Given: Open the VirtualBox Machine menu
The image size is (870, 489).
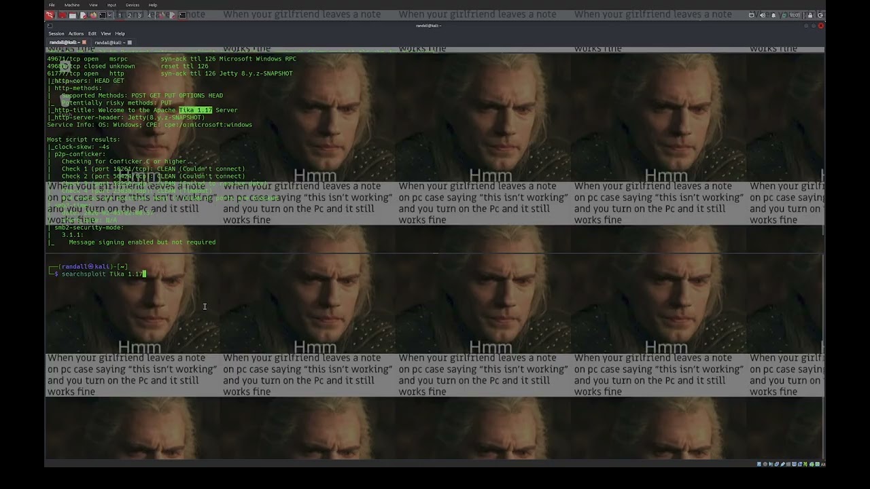Looking at the screenshot, I should [72, 5].
